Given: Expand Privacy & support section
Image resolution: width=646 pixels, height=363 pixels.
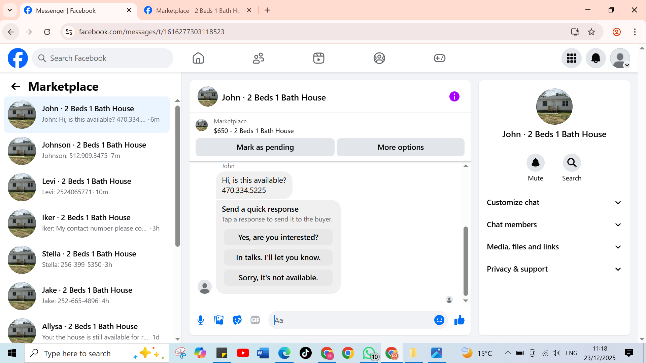Looking at the screenshot, I should point(554,269).
